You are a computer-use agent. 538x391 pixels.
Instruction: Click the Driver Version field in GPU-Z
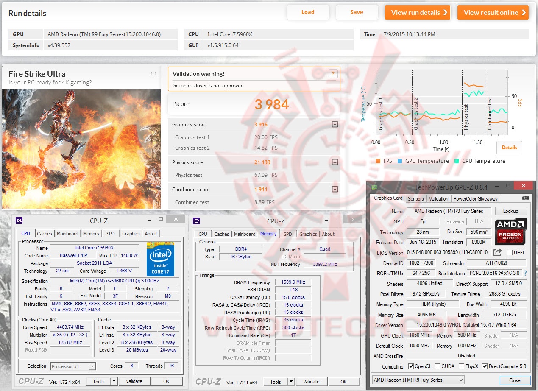[466, 325]
